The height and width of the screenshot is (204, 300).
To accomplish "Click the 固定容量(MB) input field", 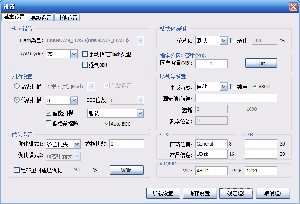I will 211,64.
